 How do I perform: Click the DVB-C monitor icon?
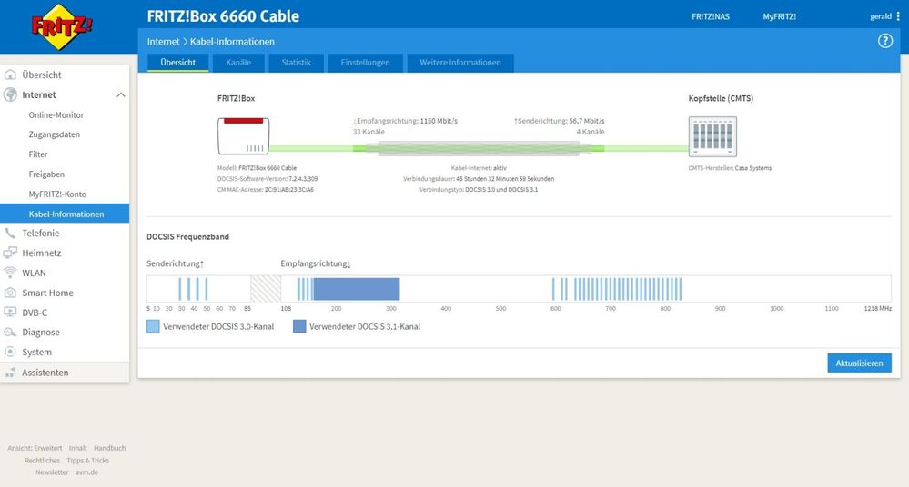(x=10, y=313)
